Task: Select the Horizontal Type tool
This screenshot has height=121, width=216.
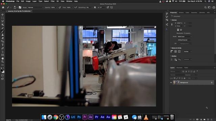Action: click(2, 45)
